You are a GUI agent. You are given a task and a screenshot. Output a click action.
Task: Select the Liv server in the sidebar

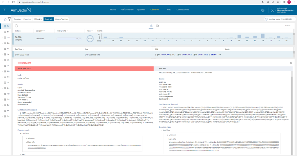click(x=6, y=66)
